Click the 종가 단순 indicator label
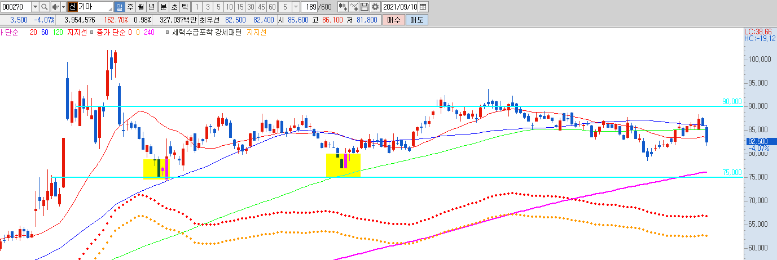This screenshot has width=777, height=260. [111, 33]
